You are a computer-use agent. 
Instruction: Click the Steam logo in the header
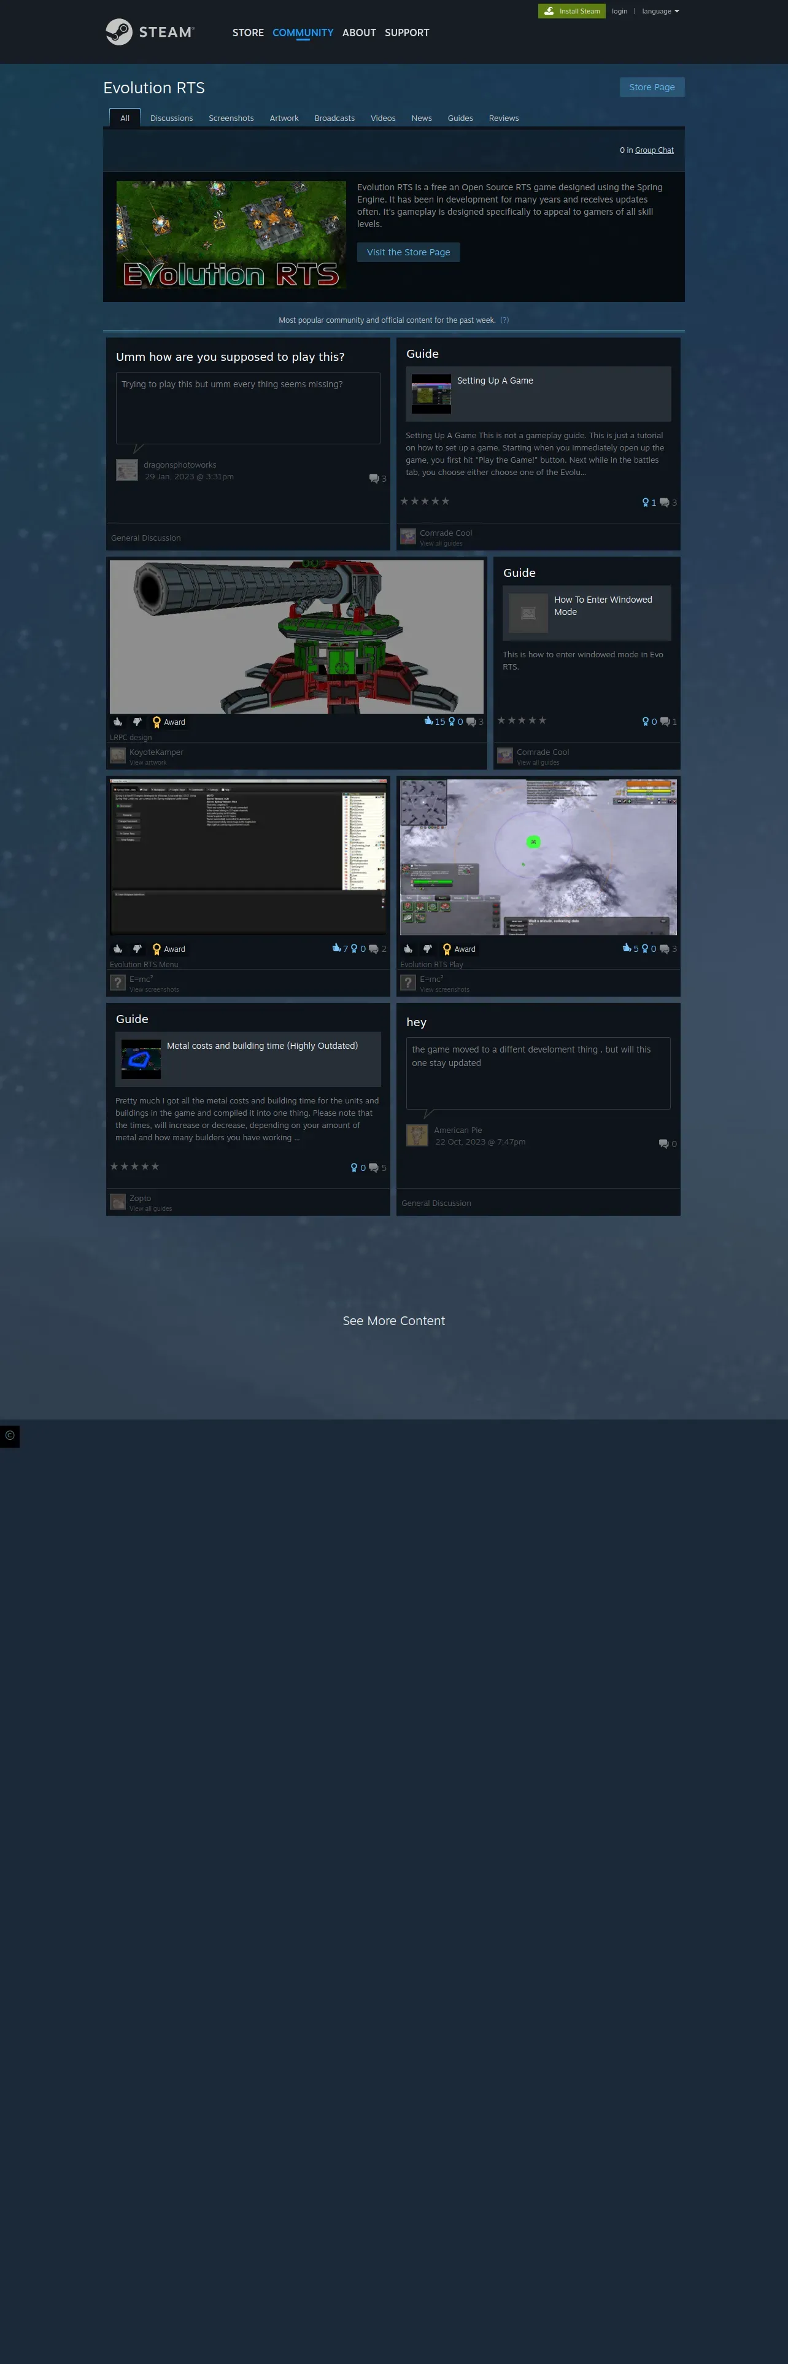click(150, 32)
